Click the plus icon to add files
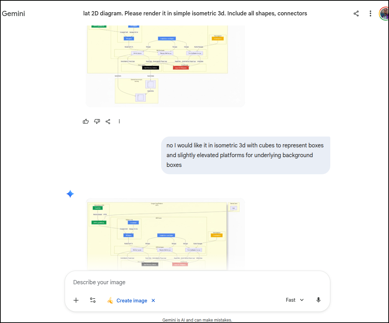 [x=76, y=300]
